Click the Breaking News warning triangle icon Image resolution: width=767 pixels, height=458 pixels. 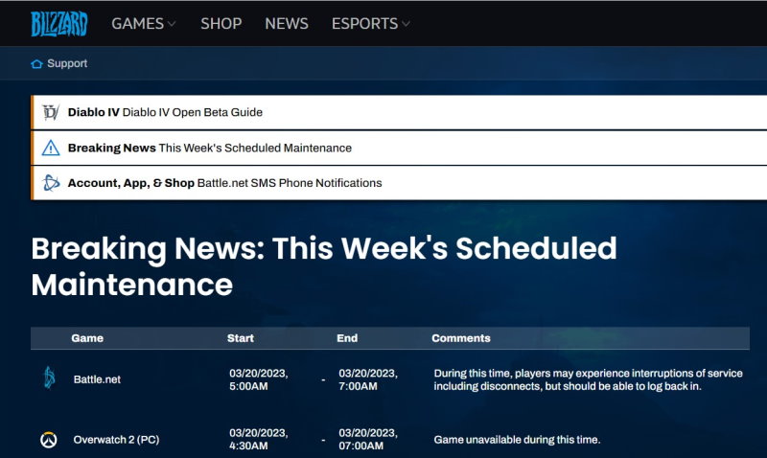tap(51, 148)
